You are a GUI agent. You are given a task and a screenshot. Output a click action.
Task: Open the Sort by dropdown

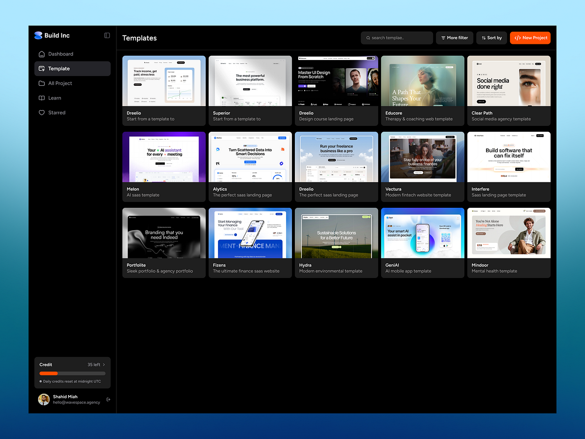pyautogui.click(x=491, y=38)
